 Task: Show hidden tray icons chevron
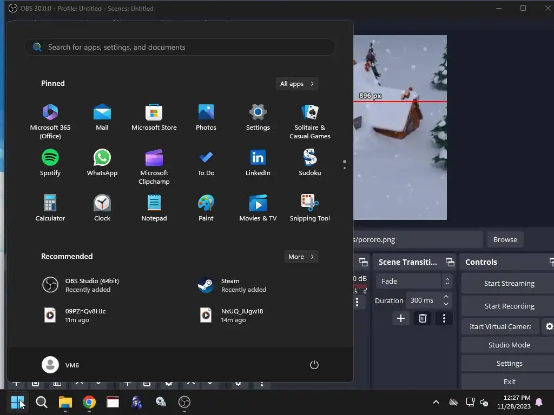click(436, 402)
